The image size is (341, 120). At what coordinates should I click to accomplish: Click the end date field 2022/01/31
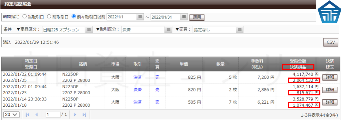click(165, 17)
